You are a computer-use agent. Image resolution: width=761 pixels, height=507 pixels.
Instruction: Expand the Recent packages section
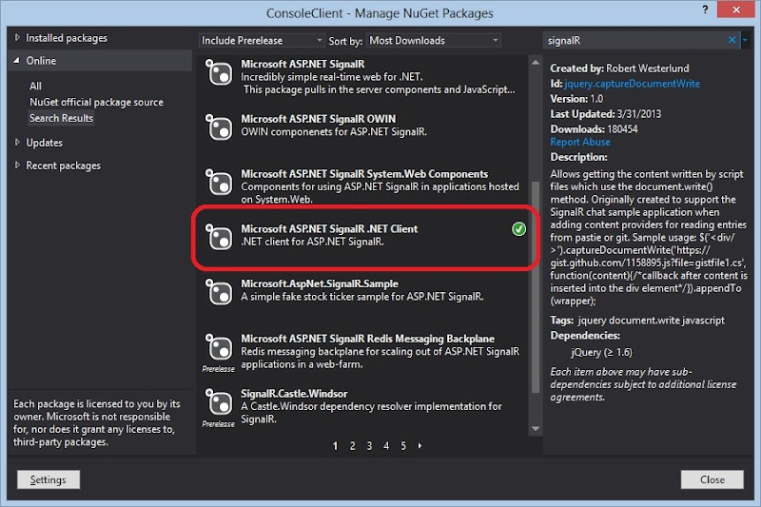17,165
